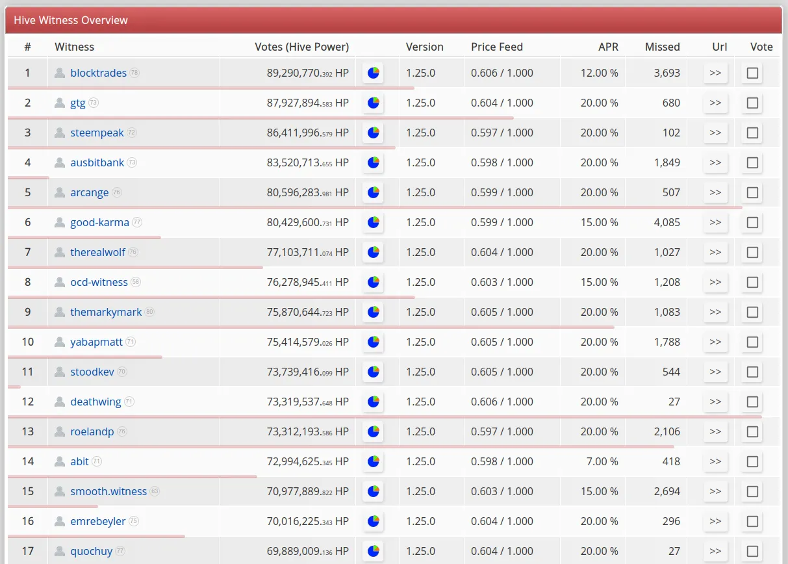The width and height of the screenshot is (788, 564).
Task: Open the smooth.witness profile link
Action: (x=108, y=491)
